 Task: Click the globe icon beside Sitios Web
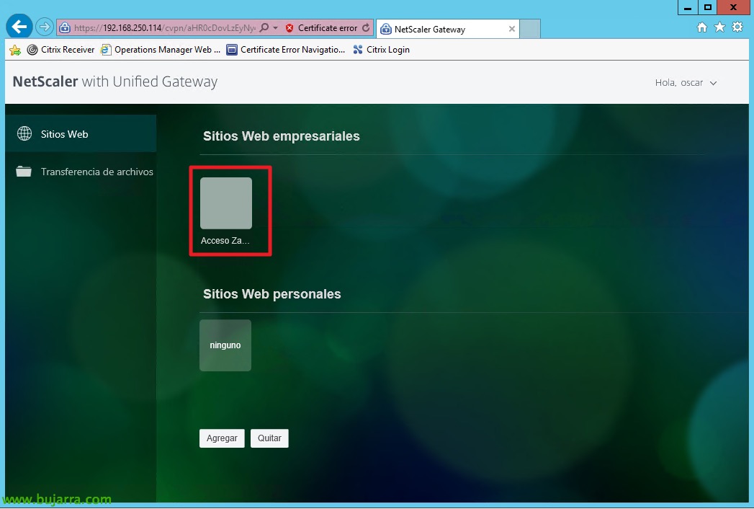click(x=24, y=134)
